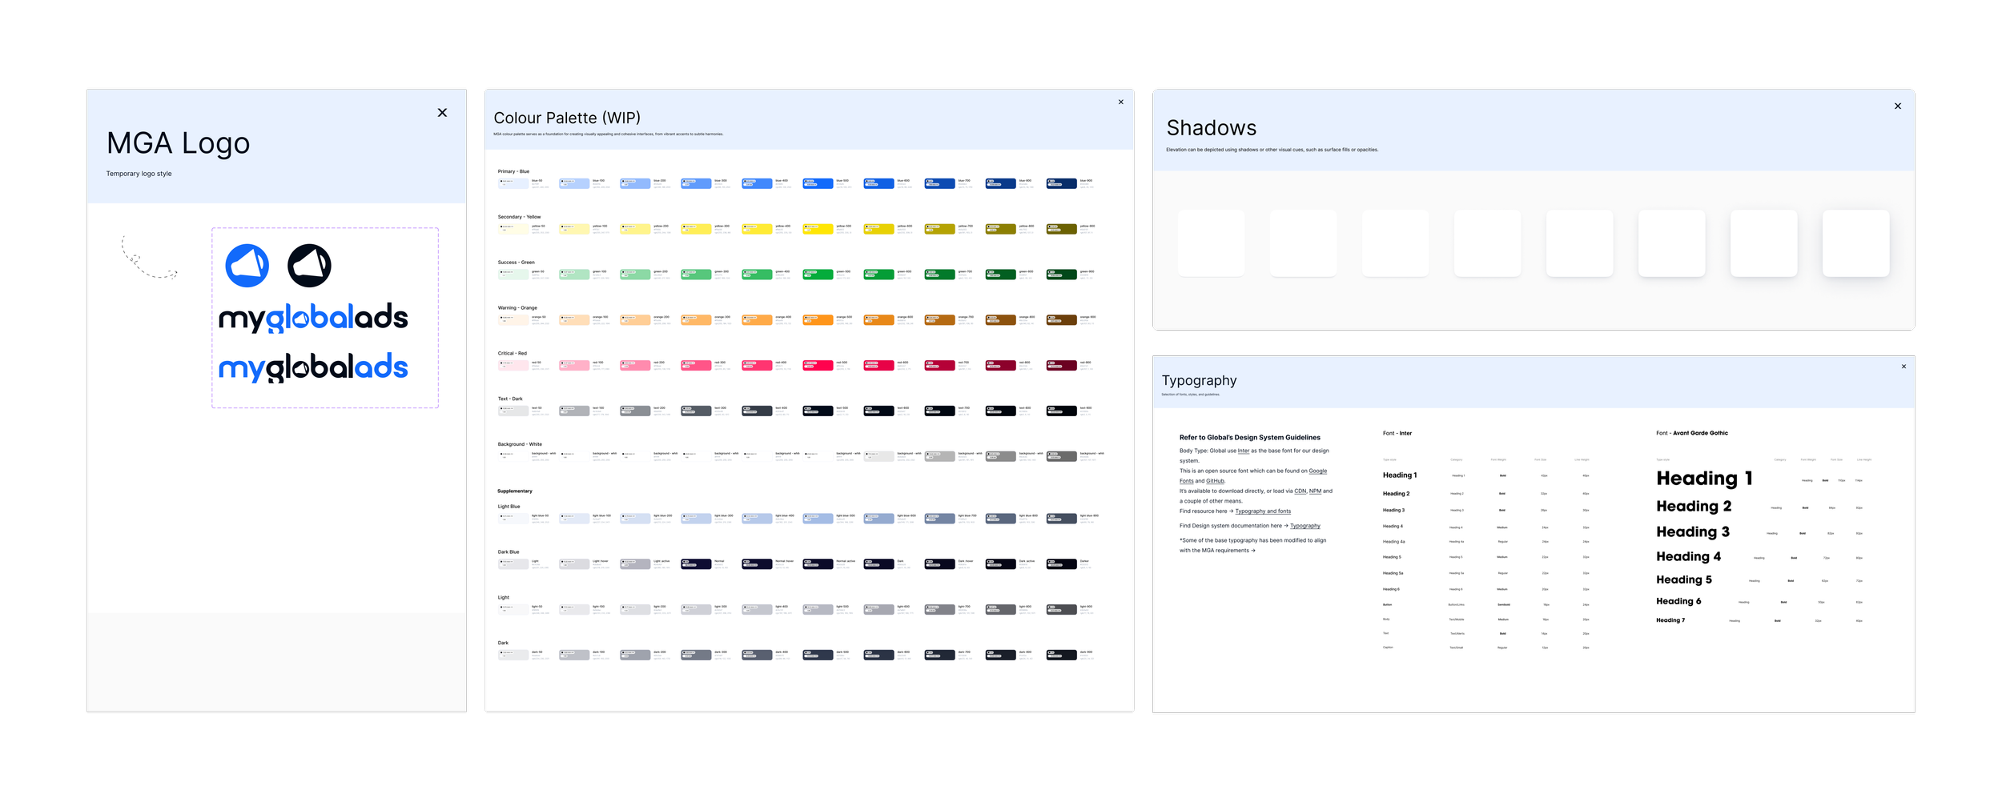The width and height of the screenshot is (2002, 802).
Task: Click the 'Font - Avant Garde Gothic' label
Action: point(1692,433)
